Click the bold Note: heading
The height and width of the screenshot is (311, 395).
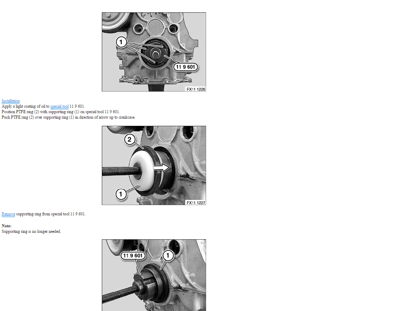[7, 226]
